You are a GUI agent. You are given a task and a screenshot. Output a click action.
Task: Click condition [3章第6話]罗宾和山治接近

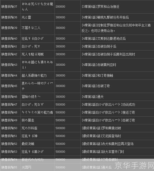click(101, 6)
